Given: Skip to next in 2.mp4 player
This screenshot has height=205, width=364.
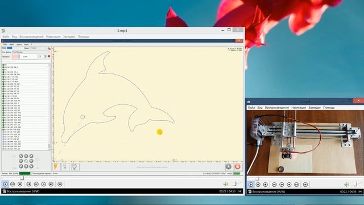Looking at the screenshot, I should (x=296, y=184).
